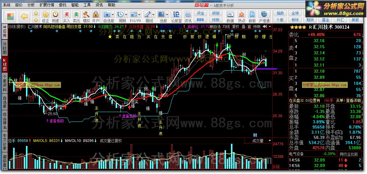Expand the 自选股 dropdown arrow
This screenshot has width=367, height=174.
tap(113, 14)
